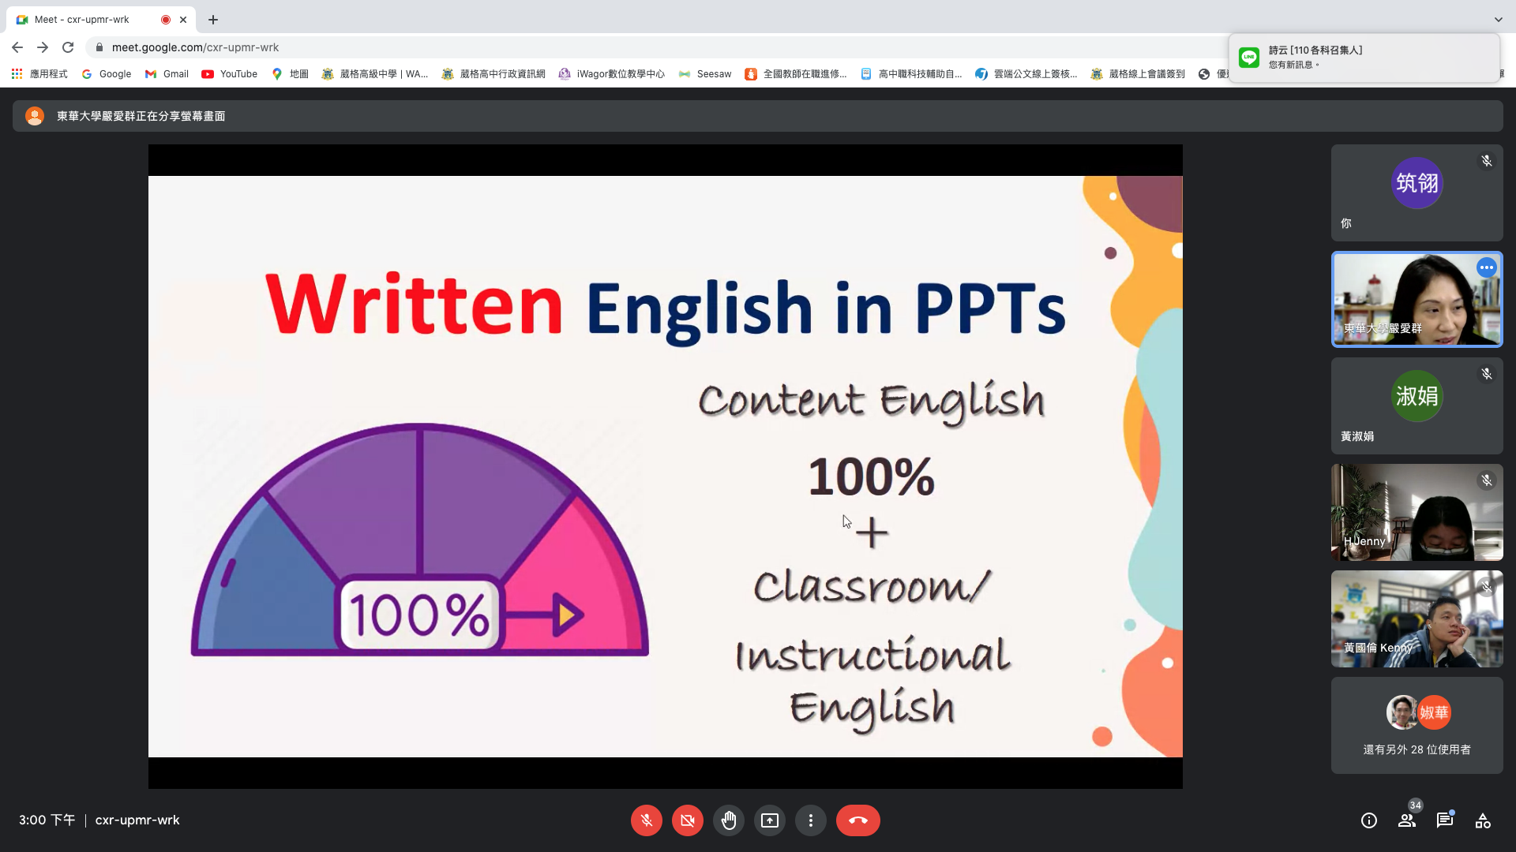Click the 還有另外 28 位使用者 tile
1516x852 pixels.
tap(1417, 726)
